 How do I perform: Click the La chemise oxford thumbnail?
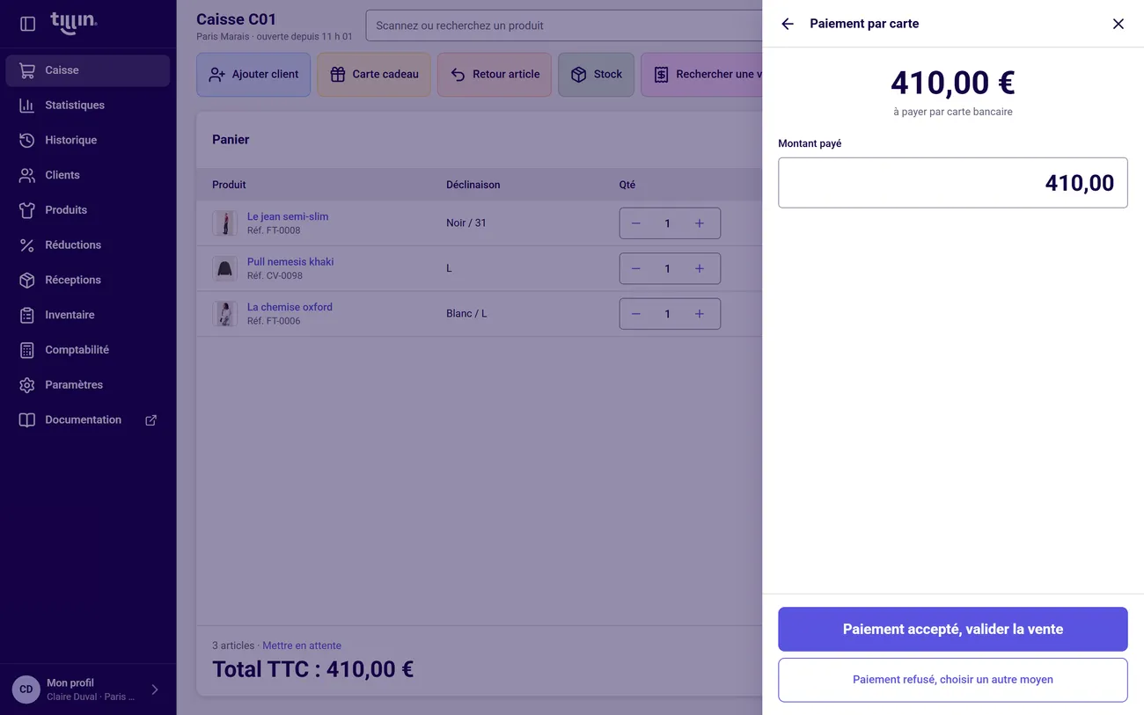225,314
